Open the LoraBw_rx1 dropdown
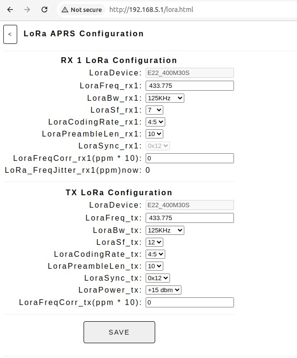 165,98
